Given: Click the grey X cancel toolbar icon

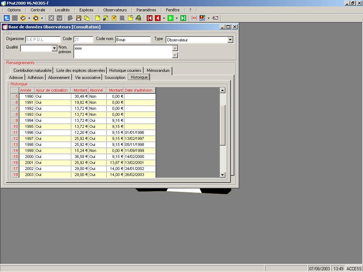Looking at the screenshot, I should pyautogui.click(x=51, y=18).
